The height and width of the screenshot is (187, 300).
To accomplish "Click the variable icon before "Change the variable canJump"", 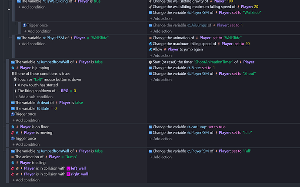I will (150, 127).
